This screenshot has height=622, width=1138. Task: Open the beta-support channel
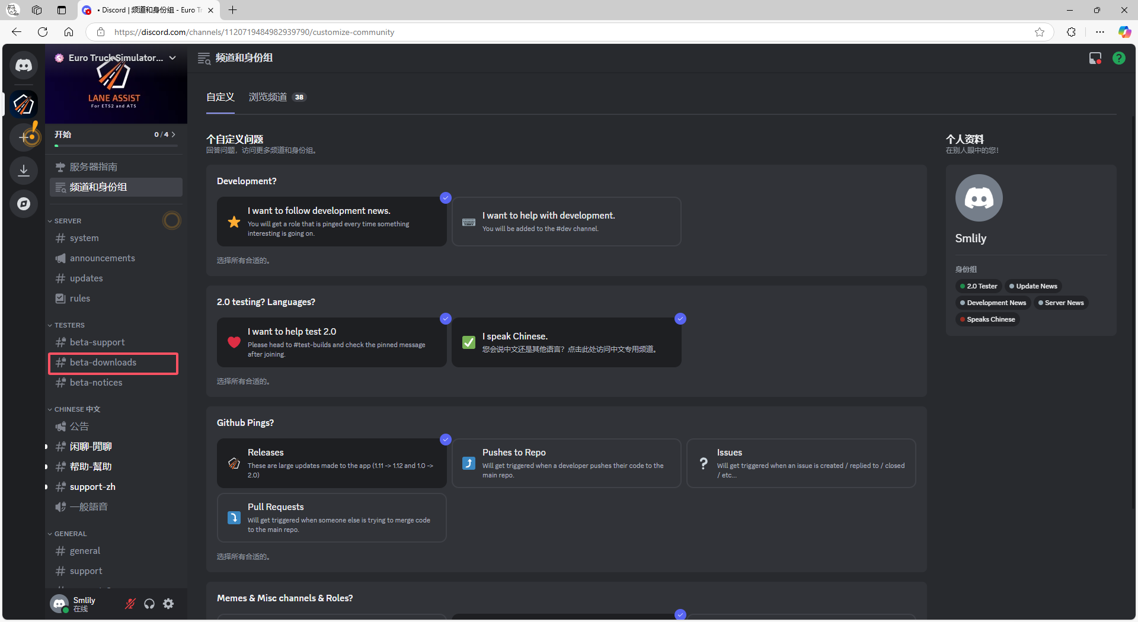tap(116, 342)
